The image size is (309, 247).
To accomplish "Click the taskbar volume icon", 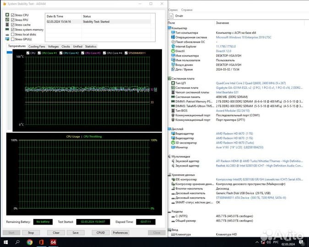I will pos(269,242).
